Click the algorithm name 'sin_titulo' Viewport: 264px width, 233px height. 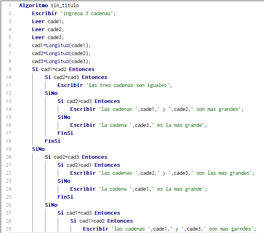tap(65, 6)
